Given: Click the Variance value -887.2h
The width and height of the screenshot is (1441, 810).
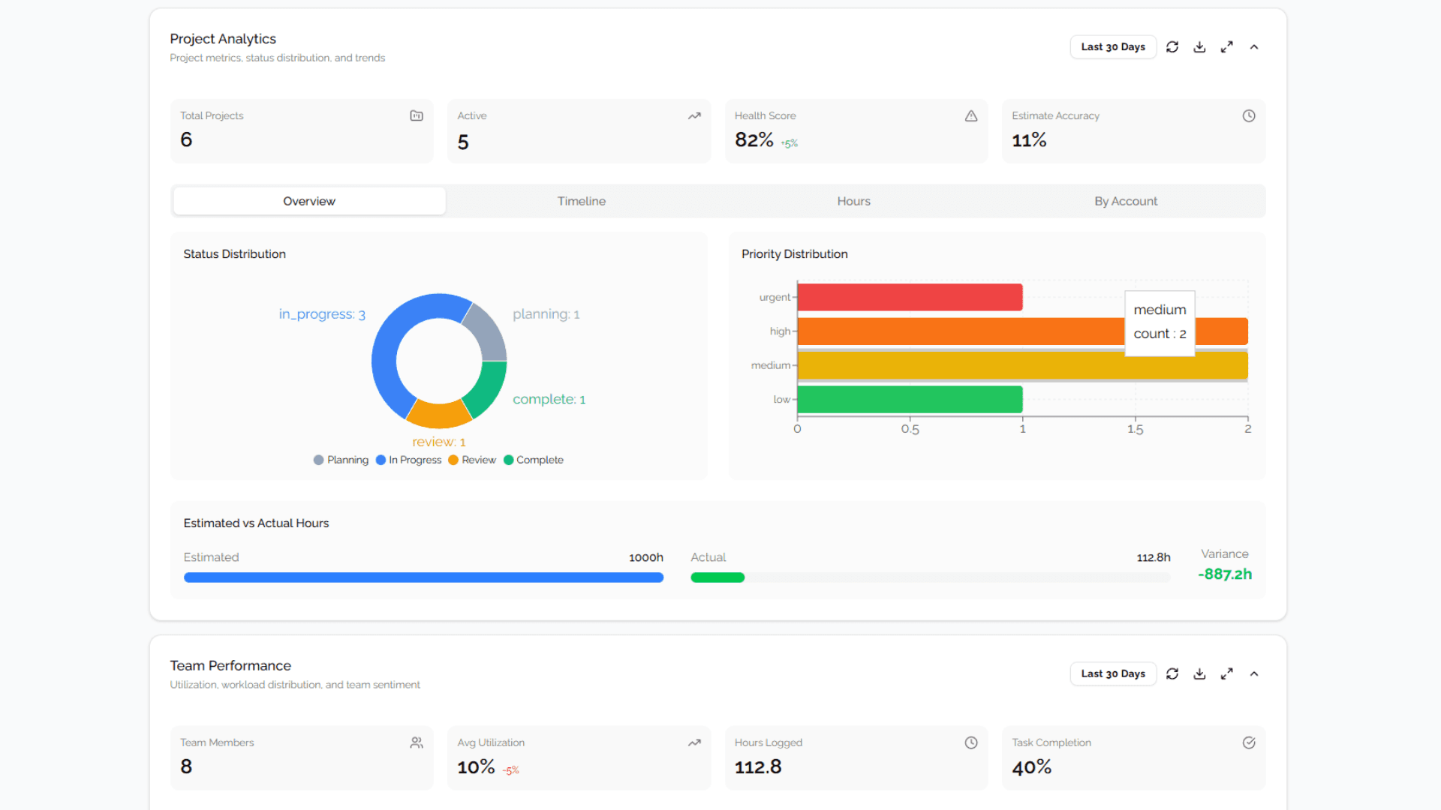Looking at the screenshot, I should click(1225, 574).
